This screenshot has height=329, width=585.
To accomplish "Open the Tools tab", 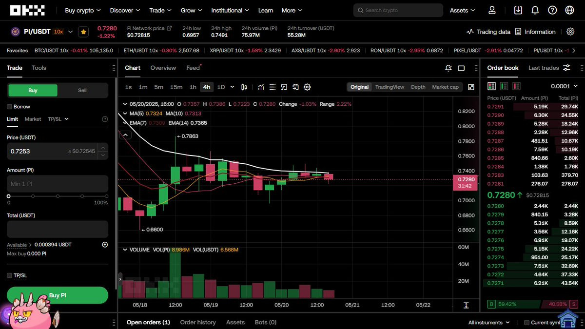I will [39, 68].
